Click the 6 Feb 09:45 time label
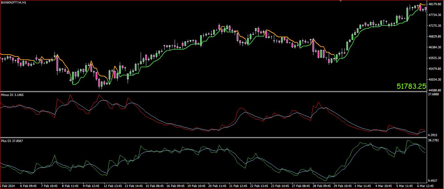This screenshot has height=189, width=444. point(28,186)
